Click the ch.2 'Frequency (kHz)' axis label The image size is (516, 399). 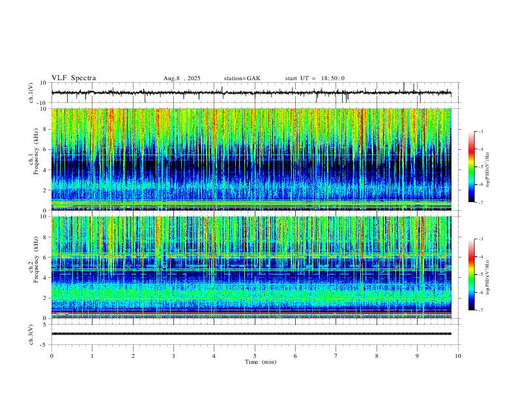[x=36, y=259]
